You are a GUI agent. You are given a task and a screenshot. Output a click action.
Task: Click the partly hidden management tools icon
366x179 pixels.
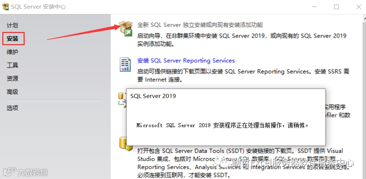pyautogui.click(x=122, y=100)
